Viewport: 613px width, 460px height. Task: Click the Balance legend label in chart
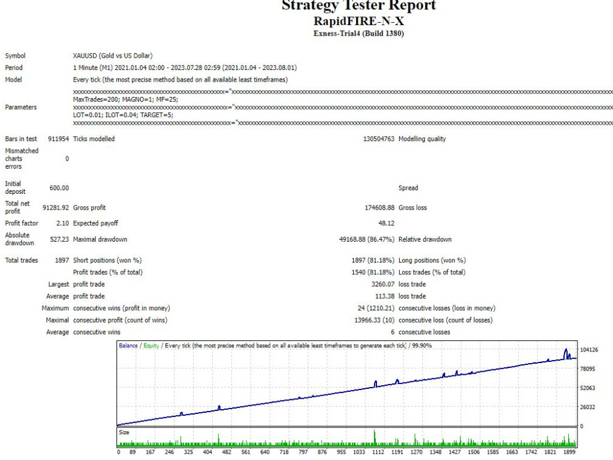click(x=128, y=346)
